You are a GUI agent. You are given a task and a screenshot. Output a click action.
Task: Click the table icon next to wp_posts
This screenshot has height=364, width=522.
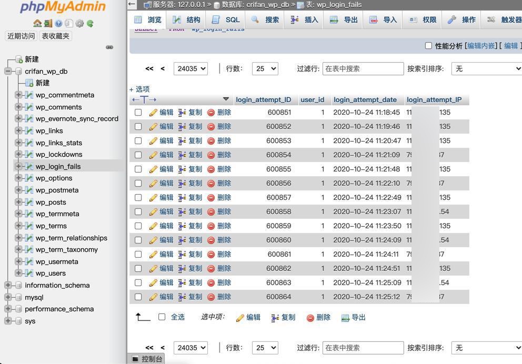pyautogui.click(x=29, y=202)
